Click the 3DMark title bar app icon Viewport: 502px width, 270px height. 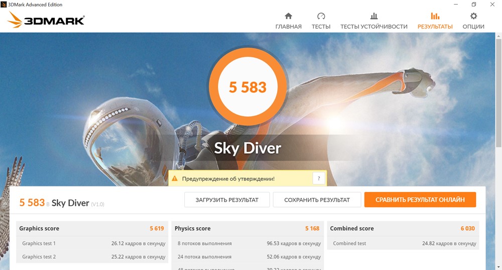tap(4, 5)
